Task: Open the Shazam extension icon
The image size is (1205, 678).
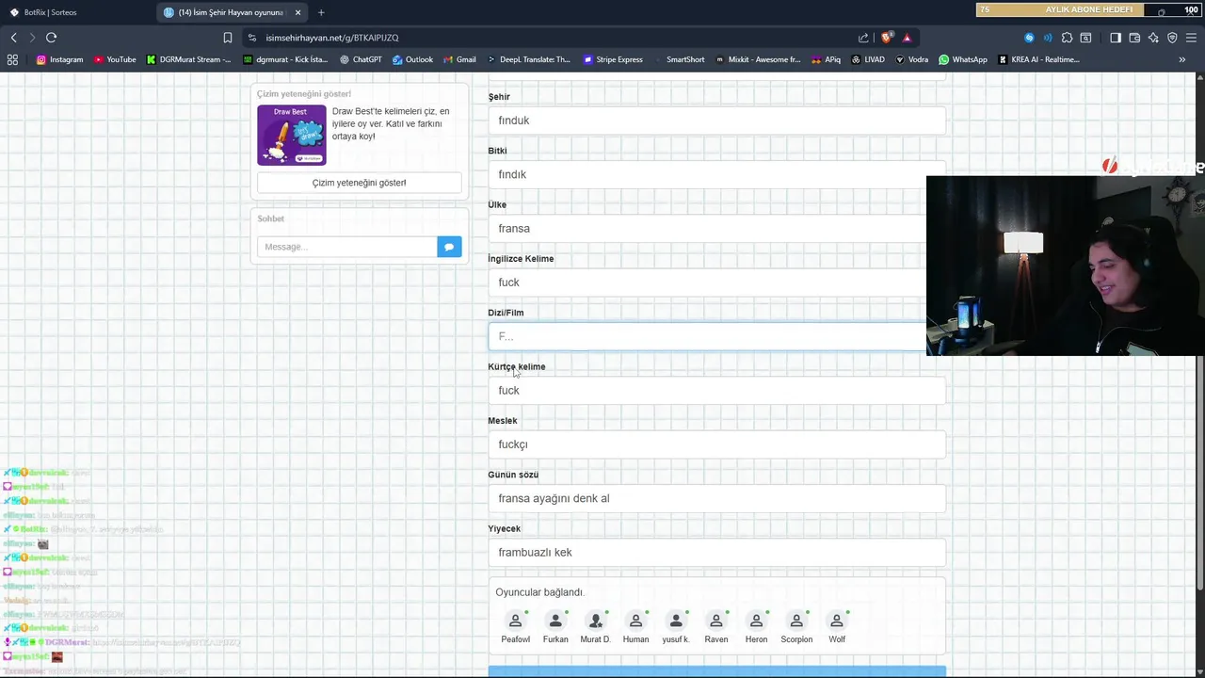Action: tap(1029, 38)
